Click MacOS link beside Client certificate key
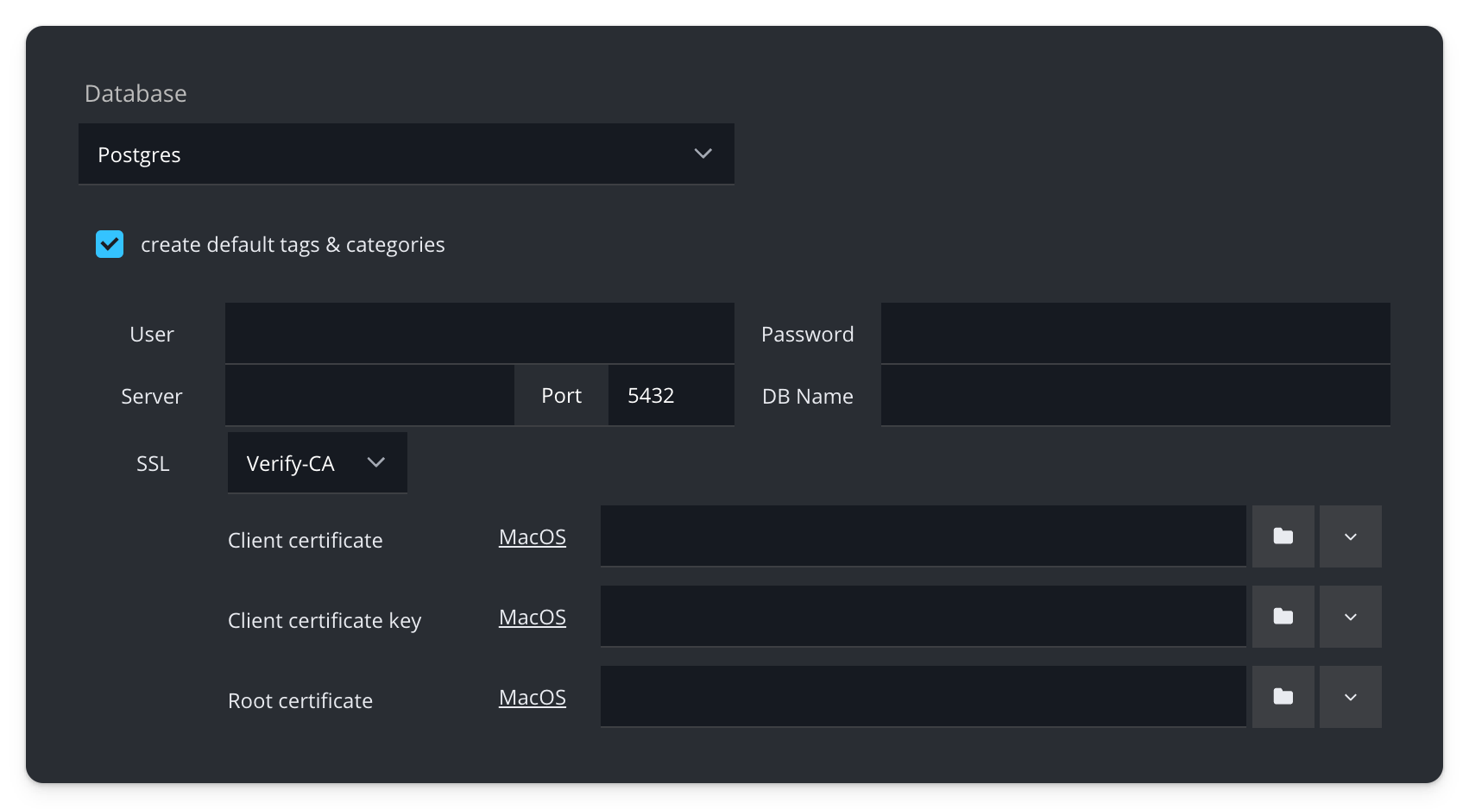1469x809 pixels. (533, 618)
